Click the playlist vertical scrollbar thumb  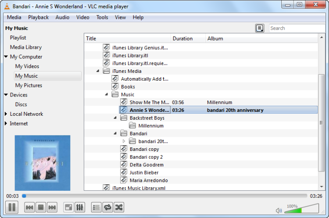click(x=321, y=123)
